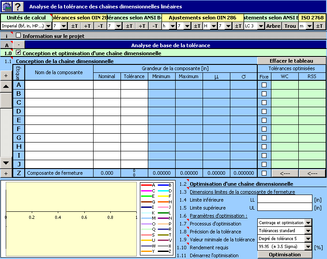The image size is (327, 259).
Task: Click the Composante de fermeture cell
Action: coord(59,173)
